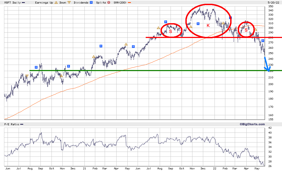Image resolution: width=282 pixels, height=171 pixels.
Task: Click the earnings up marker in late January 2021
Action: pos(94,57)
